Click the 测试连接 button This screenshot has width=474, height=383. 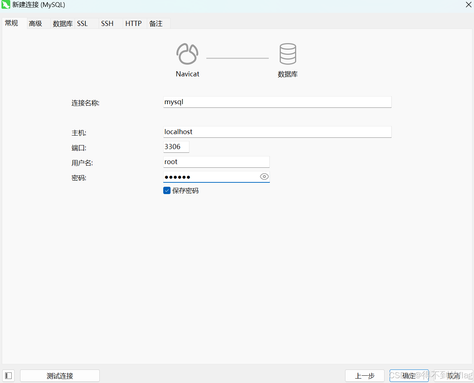coord(60,376)
